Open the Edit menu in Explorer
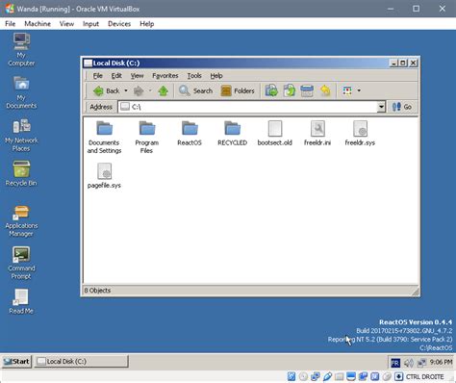Viewport: 456px width, 383px height. tap(116, 76)
